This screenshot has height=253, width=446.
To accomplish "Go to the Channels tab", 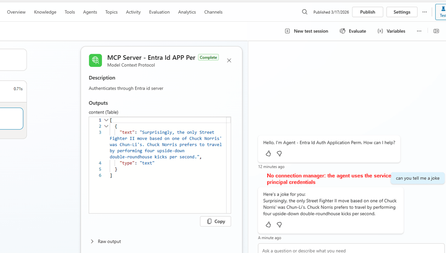I will click(x=213, y=12).
